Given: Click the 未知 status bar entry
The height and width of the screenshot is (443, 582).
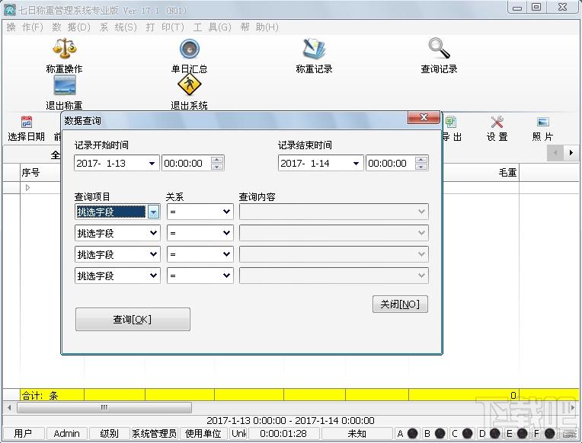Looking at the screenshot, I should pyautogui.click(x=357, y=433).
